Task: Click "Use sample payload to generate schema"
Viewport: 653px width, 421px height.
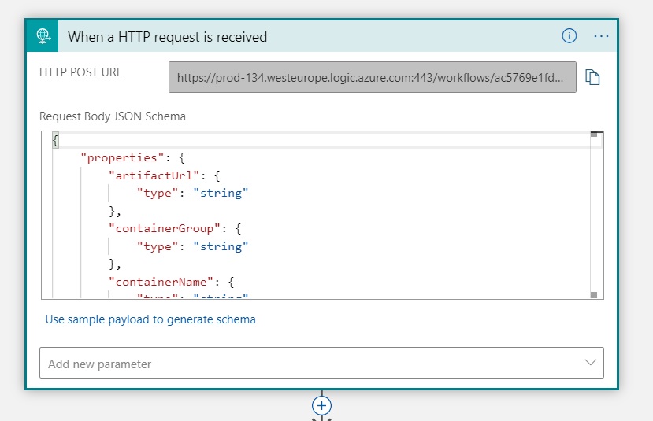Action: [150, 319]
